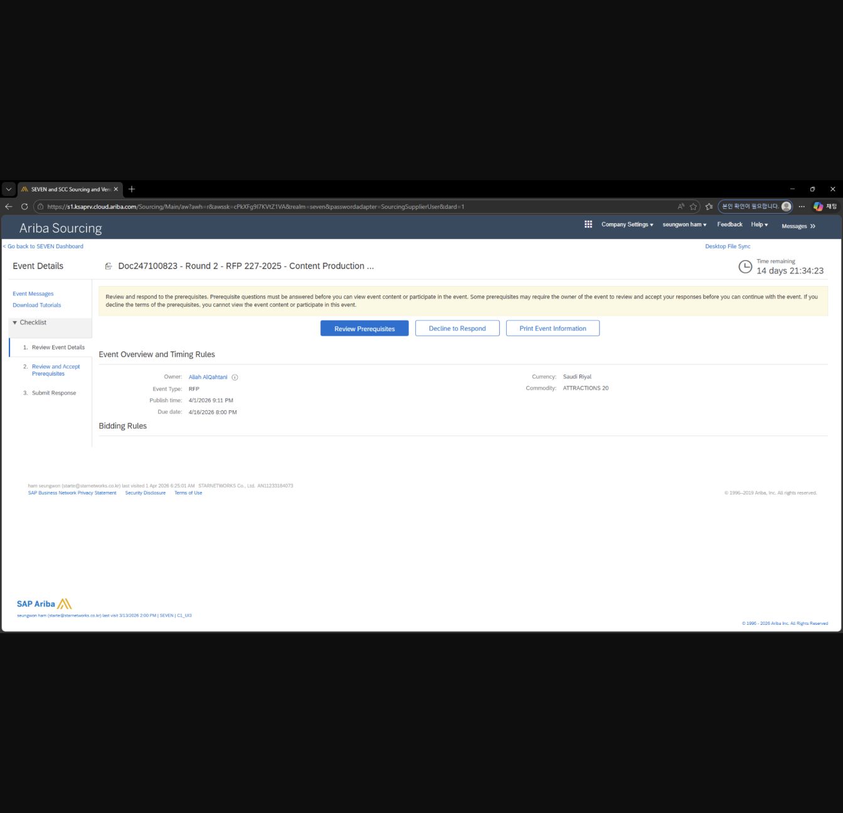Open the browser favorites list icon
This screenshot has width=843, height=813.
point(709,206)
